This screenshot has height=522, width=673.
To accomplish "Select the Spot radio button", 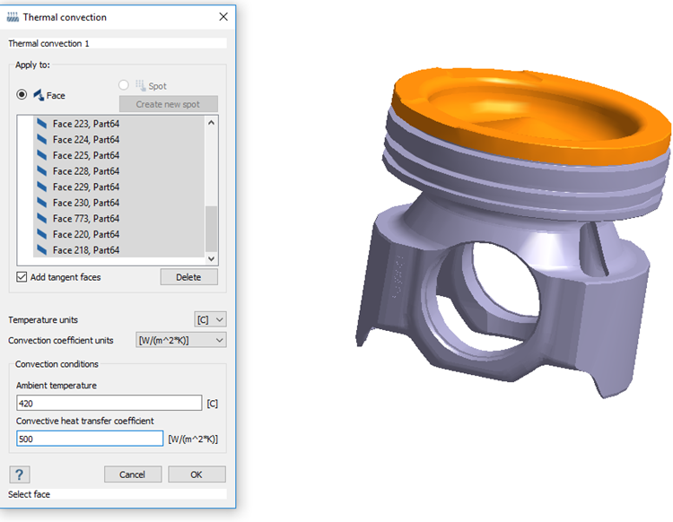I will tap(124, 86).
